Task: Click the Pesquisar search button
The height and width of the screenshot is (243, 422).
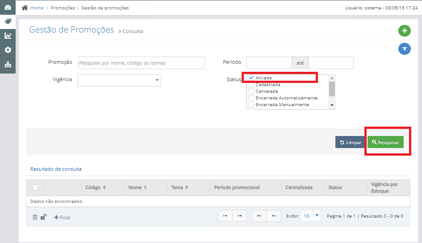Action: (386, 142)
